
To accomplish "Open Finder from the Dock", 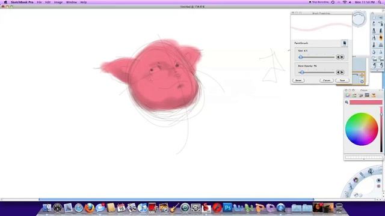I will [x=47, y=208].
